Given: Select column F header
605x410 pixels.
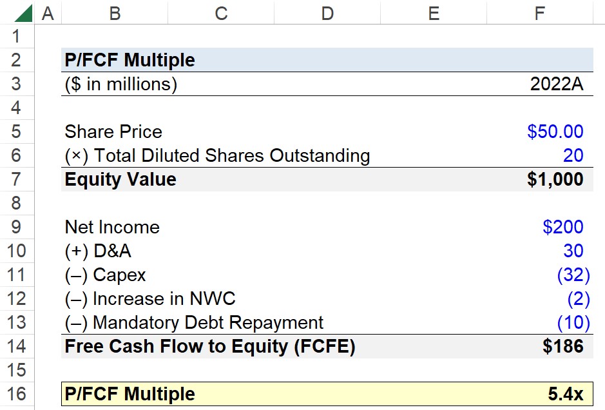Looking at the screenshot, I should point(540,13).
